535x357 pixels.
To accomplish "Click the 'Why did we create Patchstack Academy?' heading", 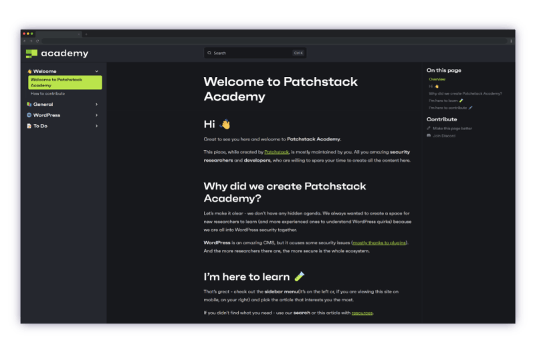I will point(285,192).
